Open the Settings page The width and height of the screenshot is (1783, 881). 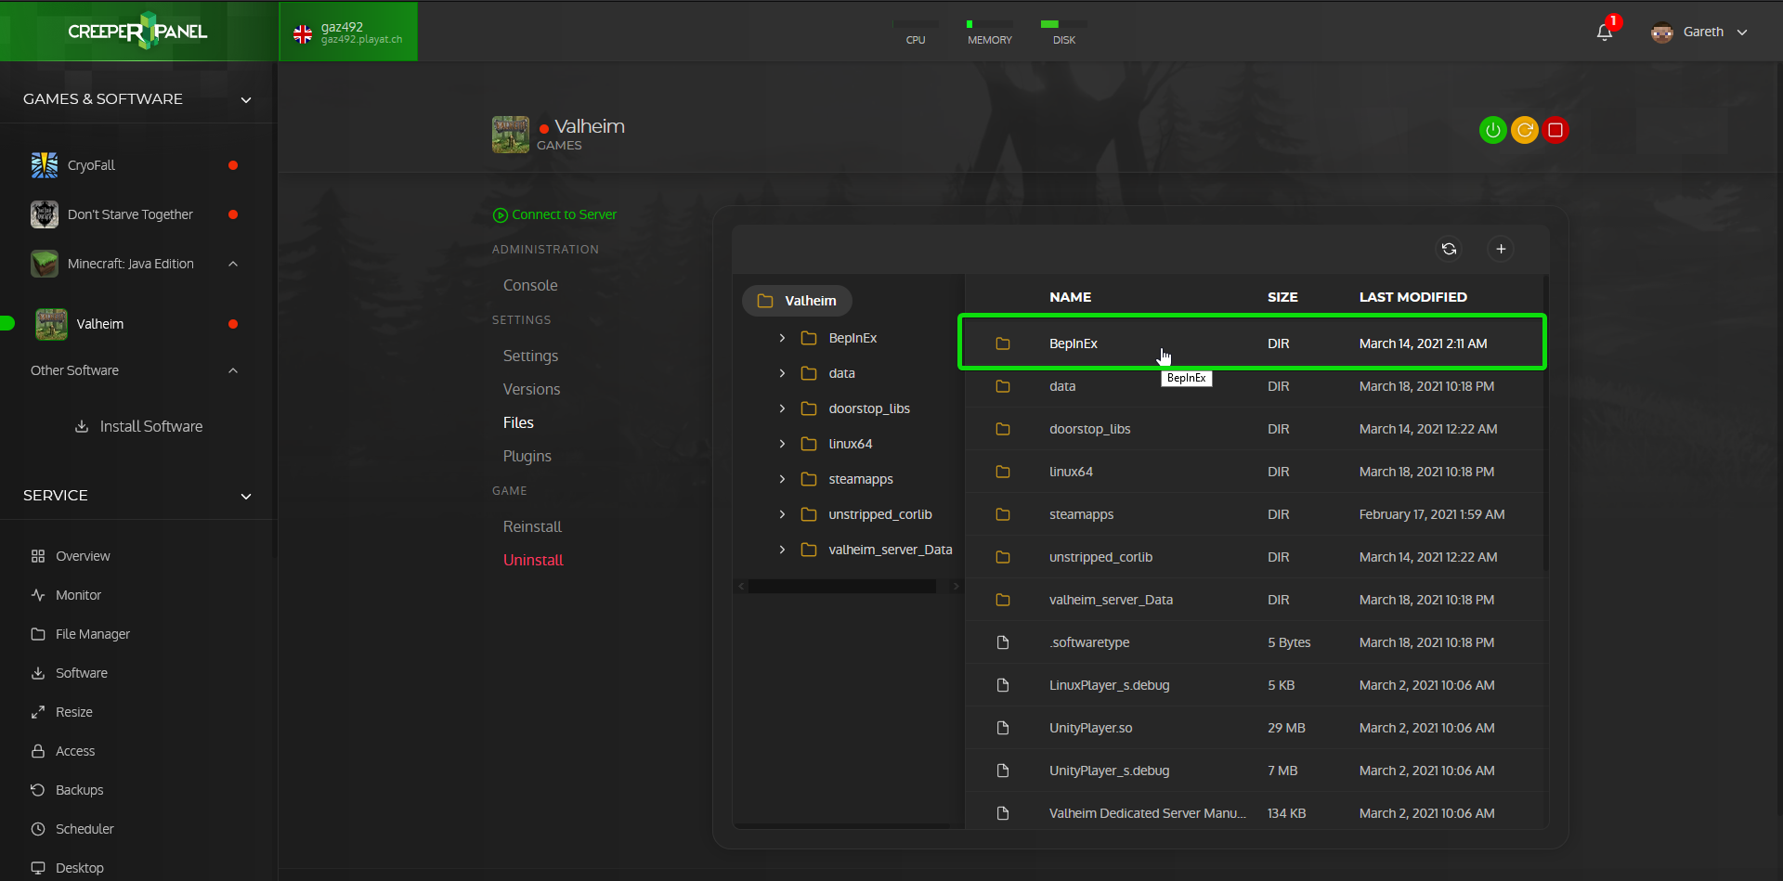(x=530, y=356)
